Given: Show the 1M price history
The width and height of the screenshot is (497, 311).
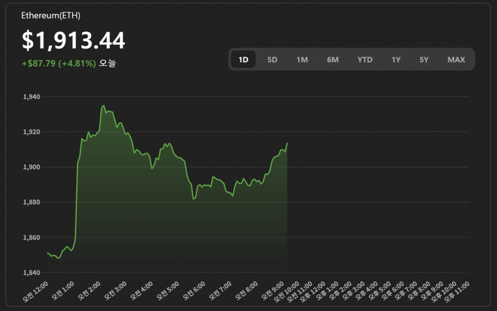Looking at the screenshot, I should pos(302,60).
